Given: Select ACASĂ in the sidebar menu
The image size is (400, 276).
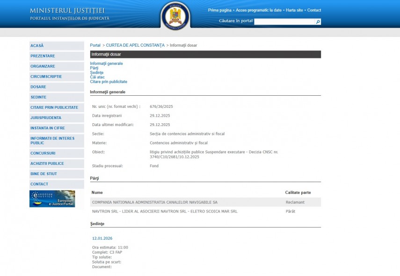Looking at the screenshot, I should click(x=37, y=46).
